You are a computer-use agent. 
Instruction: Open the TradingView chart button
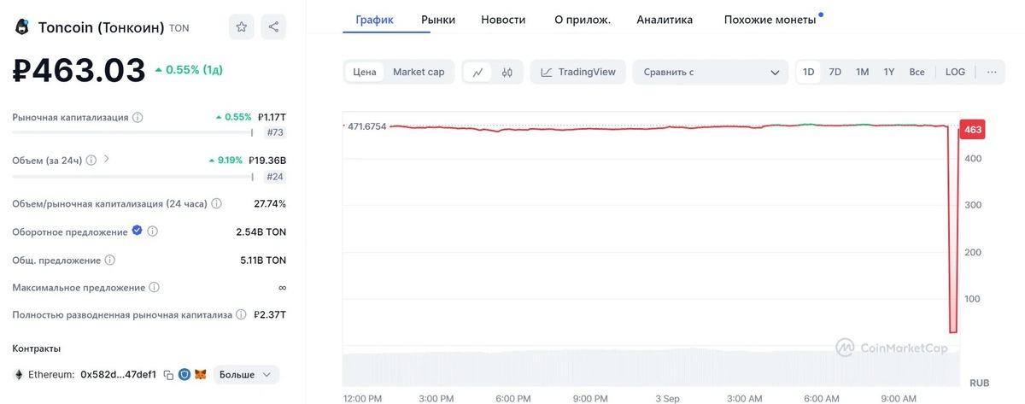(578, 73)
